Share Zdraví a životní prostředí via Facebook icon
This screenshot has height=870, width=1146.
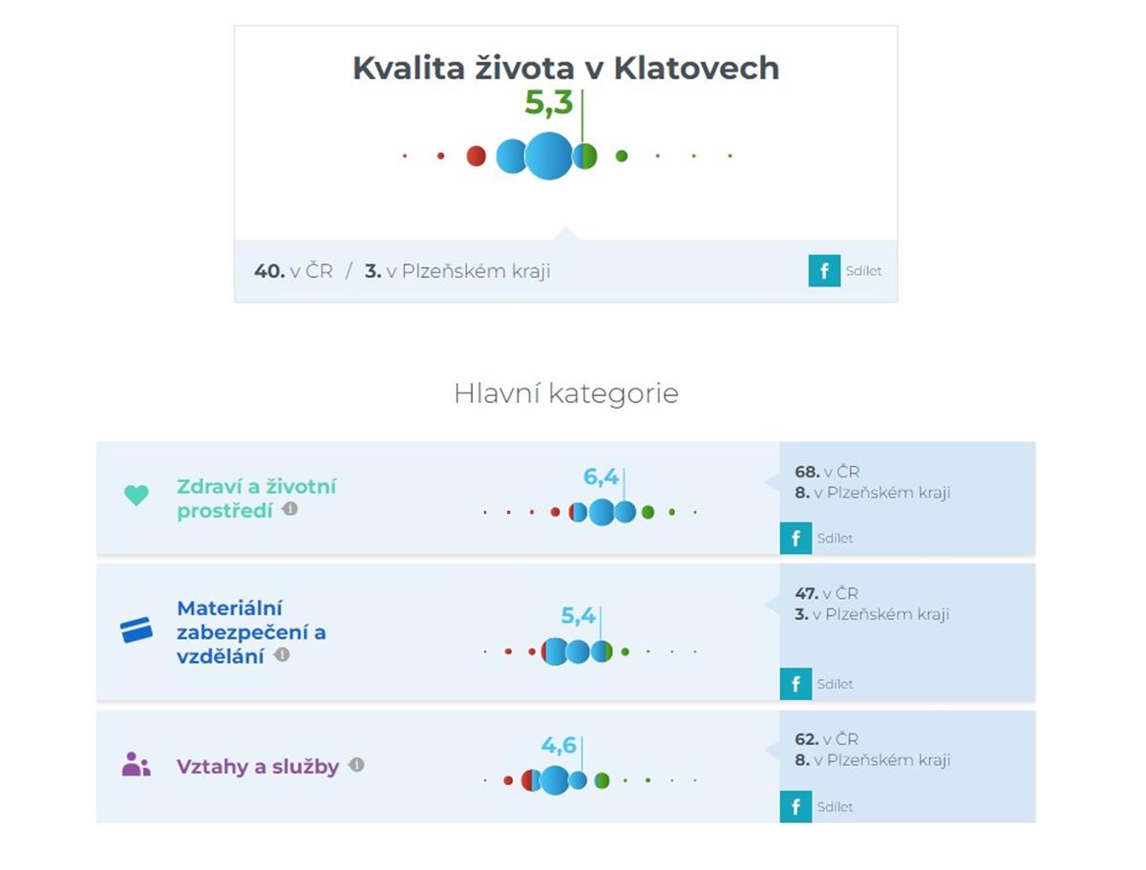(796, 539)
